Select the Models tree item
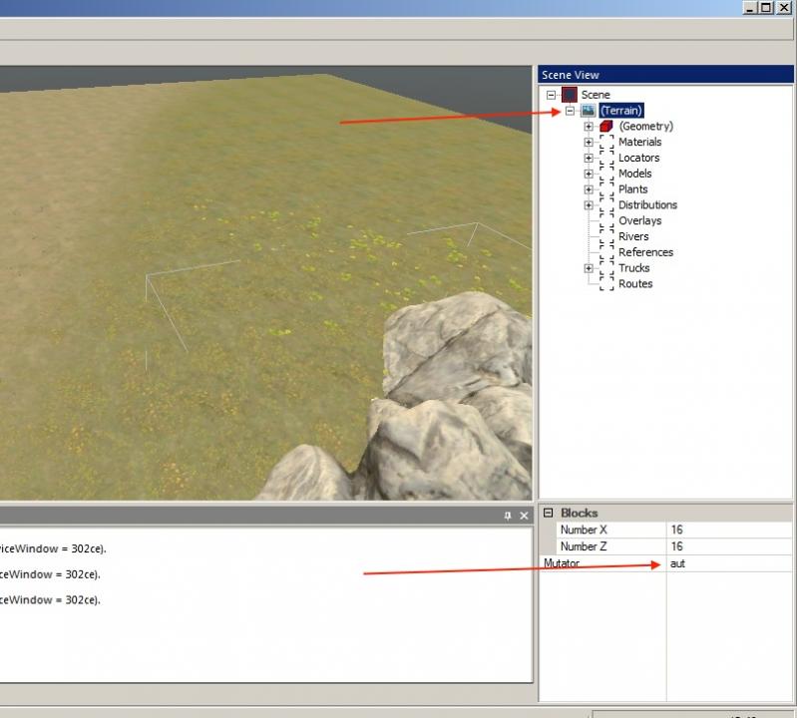Viewport: 797px width, 718px height. [634, 174]
